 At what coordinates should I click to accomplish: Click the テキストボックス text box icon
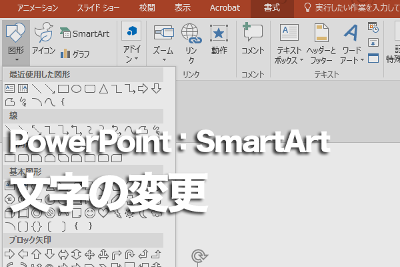pos(289,33)
